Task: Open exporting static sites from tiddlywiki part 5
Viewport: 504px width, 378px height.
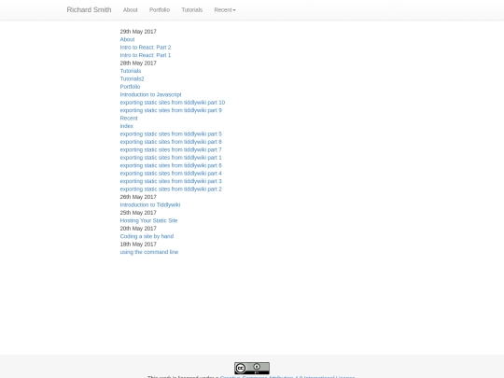Action: click(171, 134)
